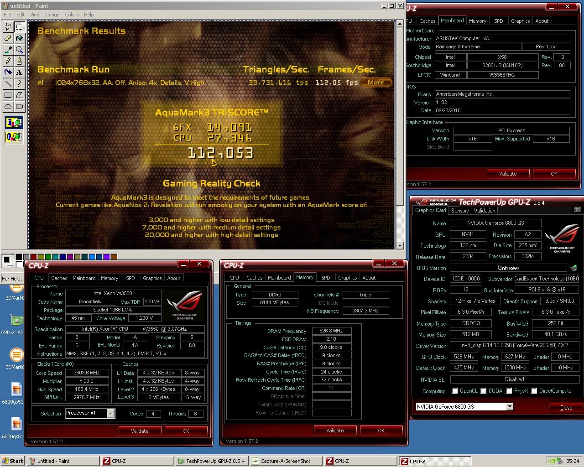Select the Curve tool in Paint

(20, 84)
